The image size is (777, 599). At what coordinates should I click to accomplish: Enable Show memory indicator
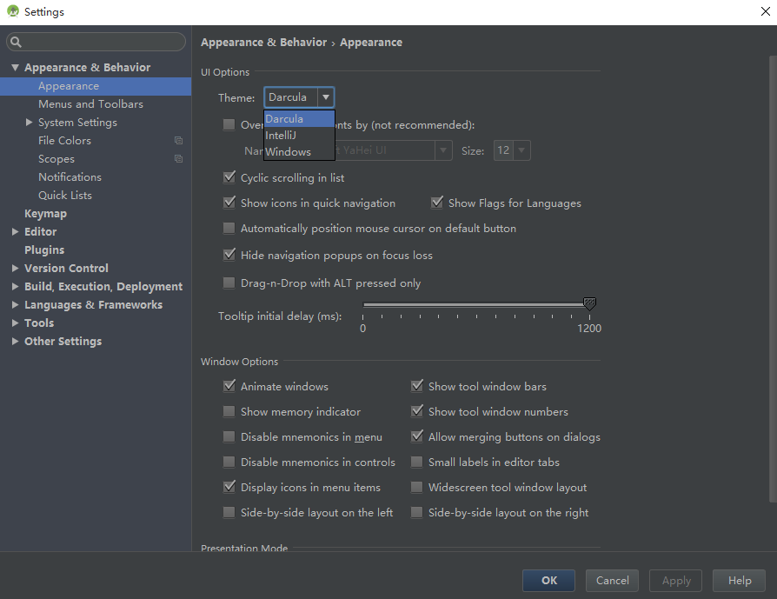tap(229, 411)
